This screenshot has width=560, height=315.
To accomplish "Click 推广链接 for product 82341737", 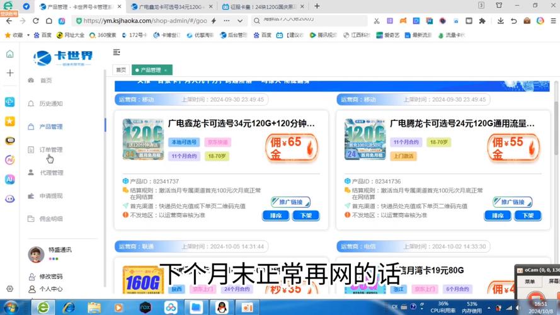I will coord(290,202).
